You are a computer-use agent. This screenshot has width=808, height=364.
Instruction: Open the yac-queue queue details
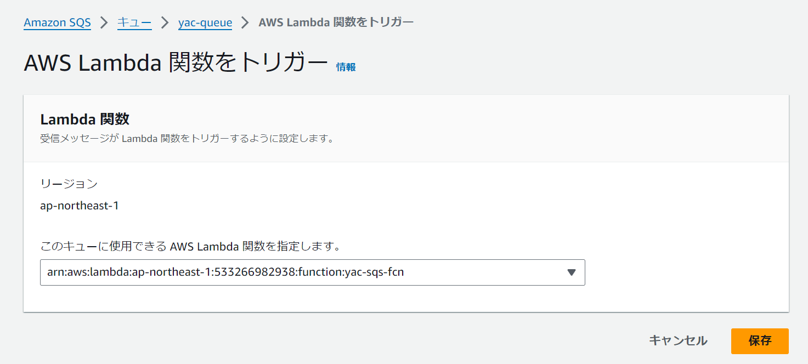click(205, 22)
